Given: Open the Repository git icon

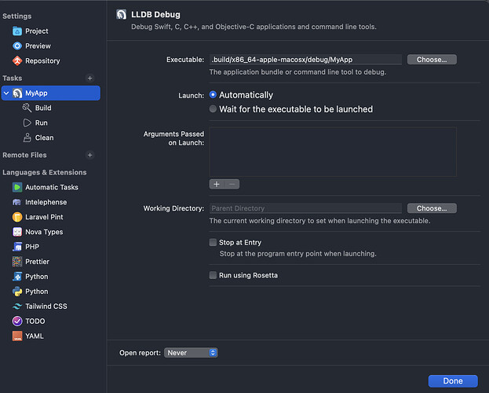Looking at the screenshot, I should coord(17,61).
